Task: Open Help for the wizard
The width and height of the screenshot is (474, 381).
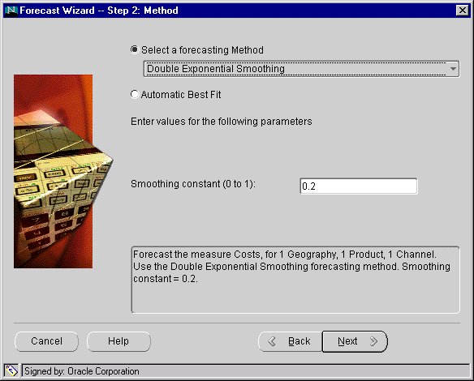Action: (x=118, y=341)
